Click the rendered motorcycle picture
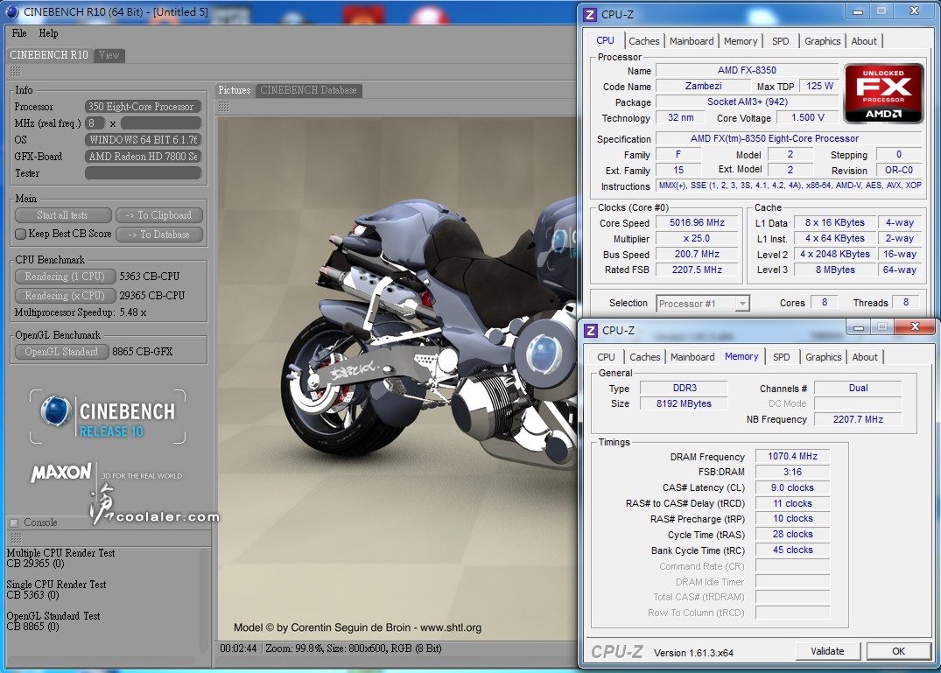The image size is (941, 673). pyautogui.click(x=397, y=378)
